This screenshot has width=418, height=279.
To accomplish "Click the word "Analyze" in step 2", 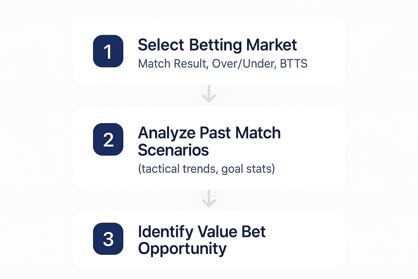I will click(x=167, y=133).
